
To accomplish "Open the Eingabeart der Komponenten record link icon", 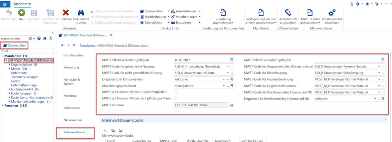I will [232, 79].
